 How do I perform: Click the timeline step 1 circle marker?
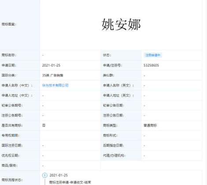click(x=44, y=175)
